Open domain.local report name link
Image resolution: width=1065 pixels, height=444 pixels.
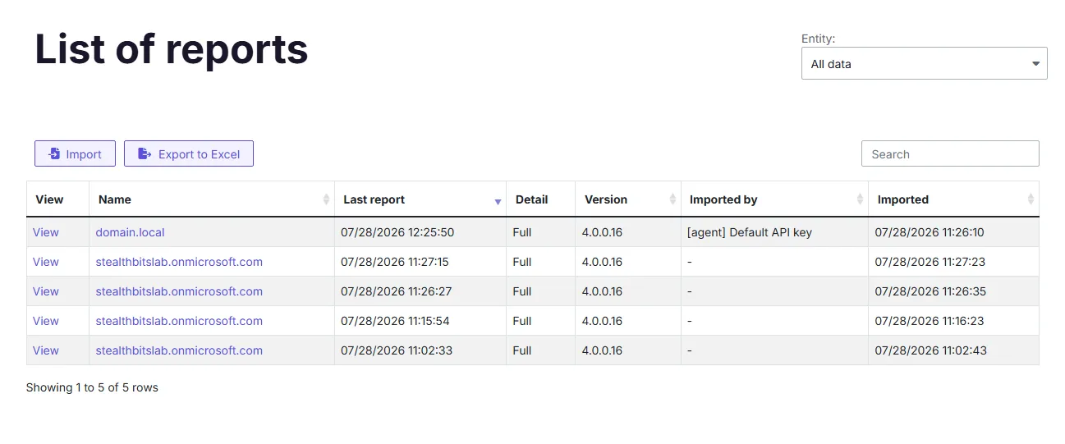tap(130, 232)
